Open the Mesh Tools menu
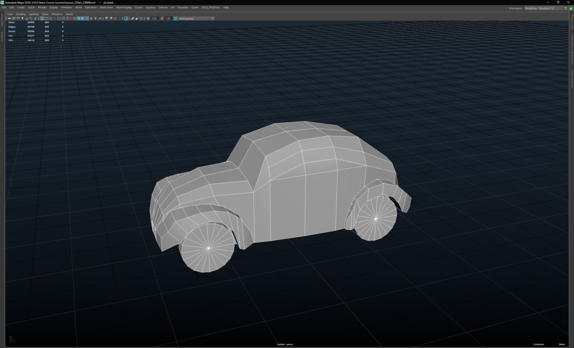574x348 pixels. 107,8
